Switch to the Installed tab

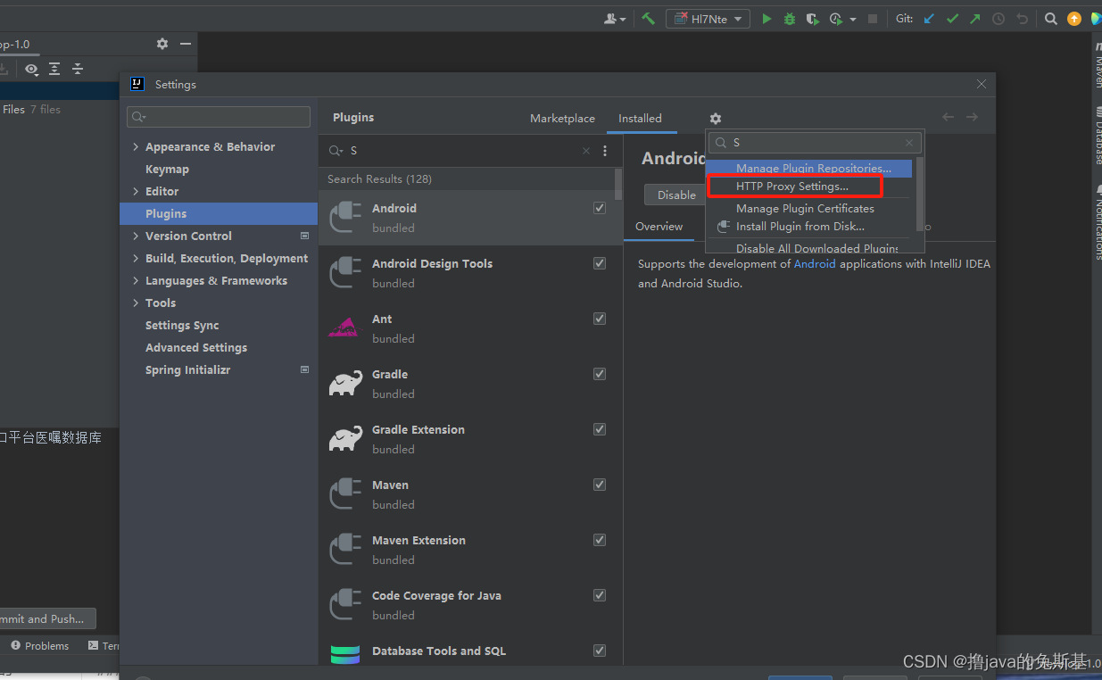pyautogui.click(x=640, y=118)
